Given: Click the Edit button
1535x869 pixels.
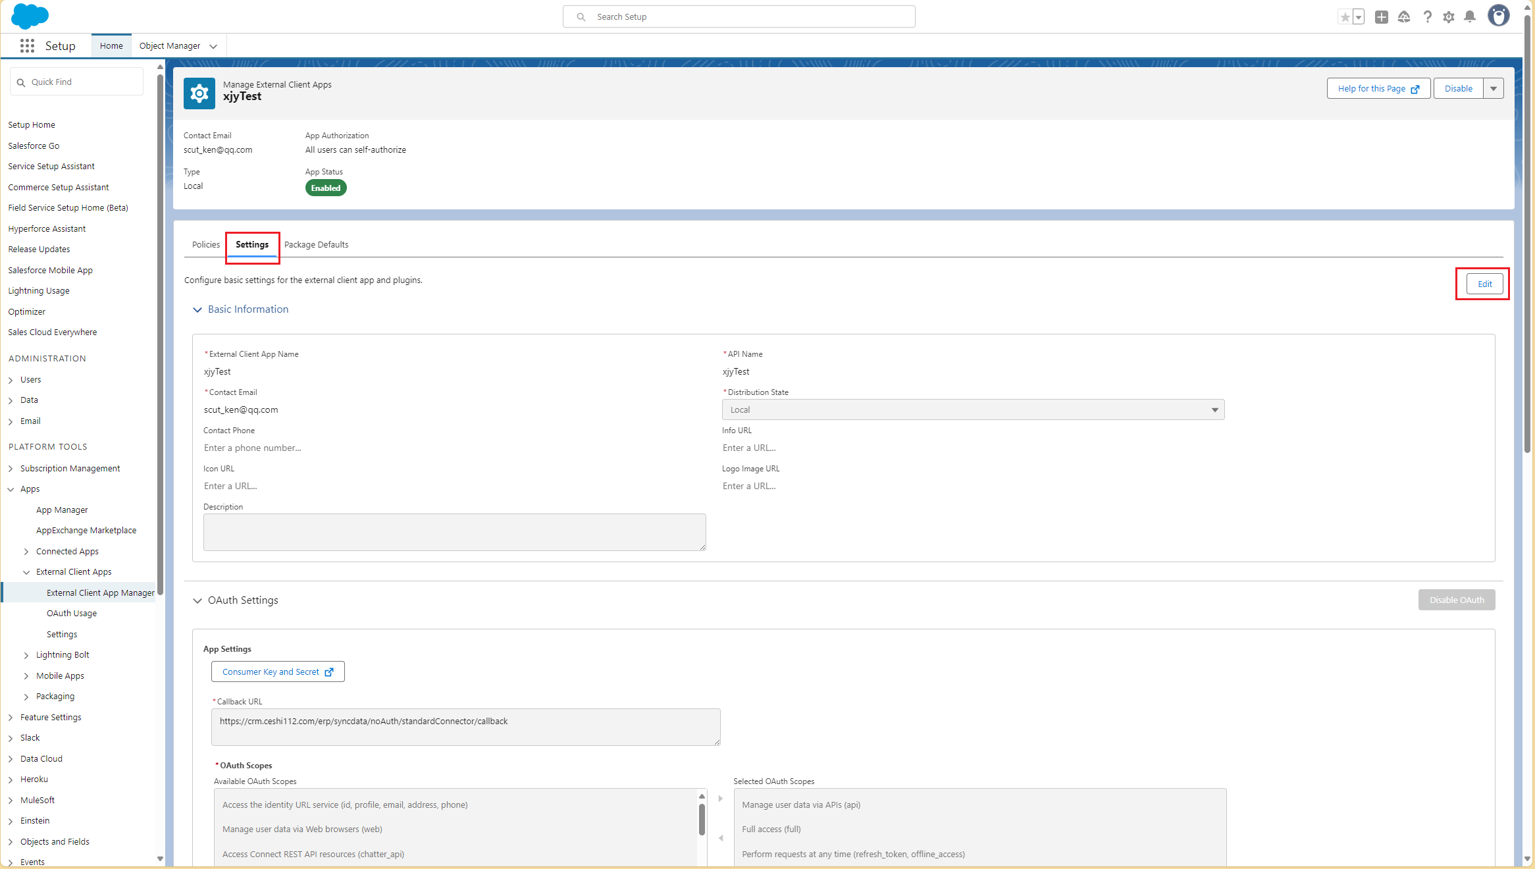Looking at the screenshot, I should 1484,284.
